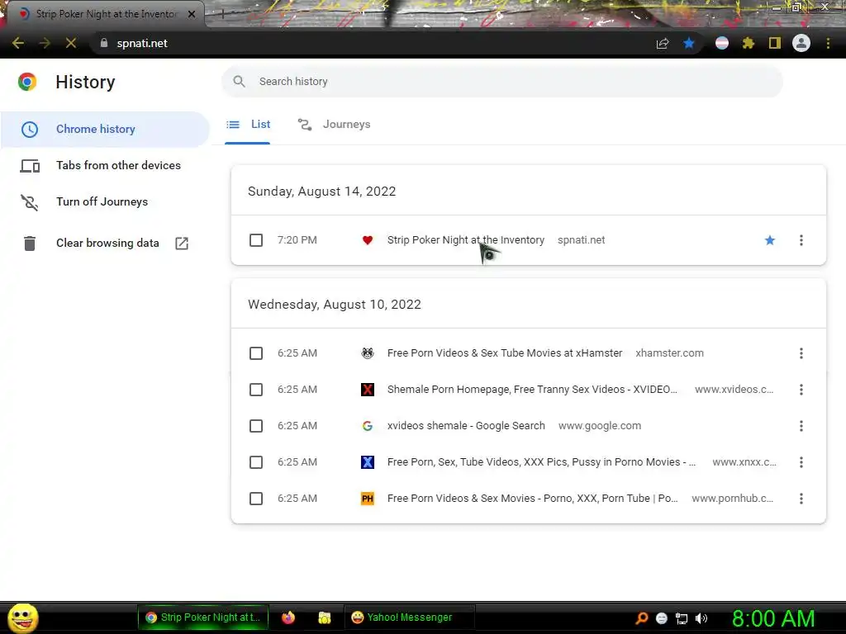Viewport: 846px width, 634px height.
Task: Close the Strip Poker Night browser tab
Action: pos(192,14)
